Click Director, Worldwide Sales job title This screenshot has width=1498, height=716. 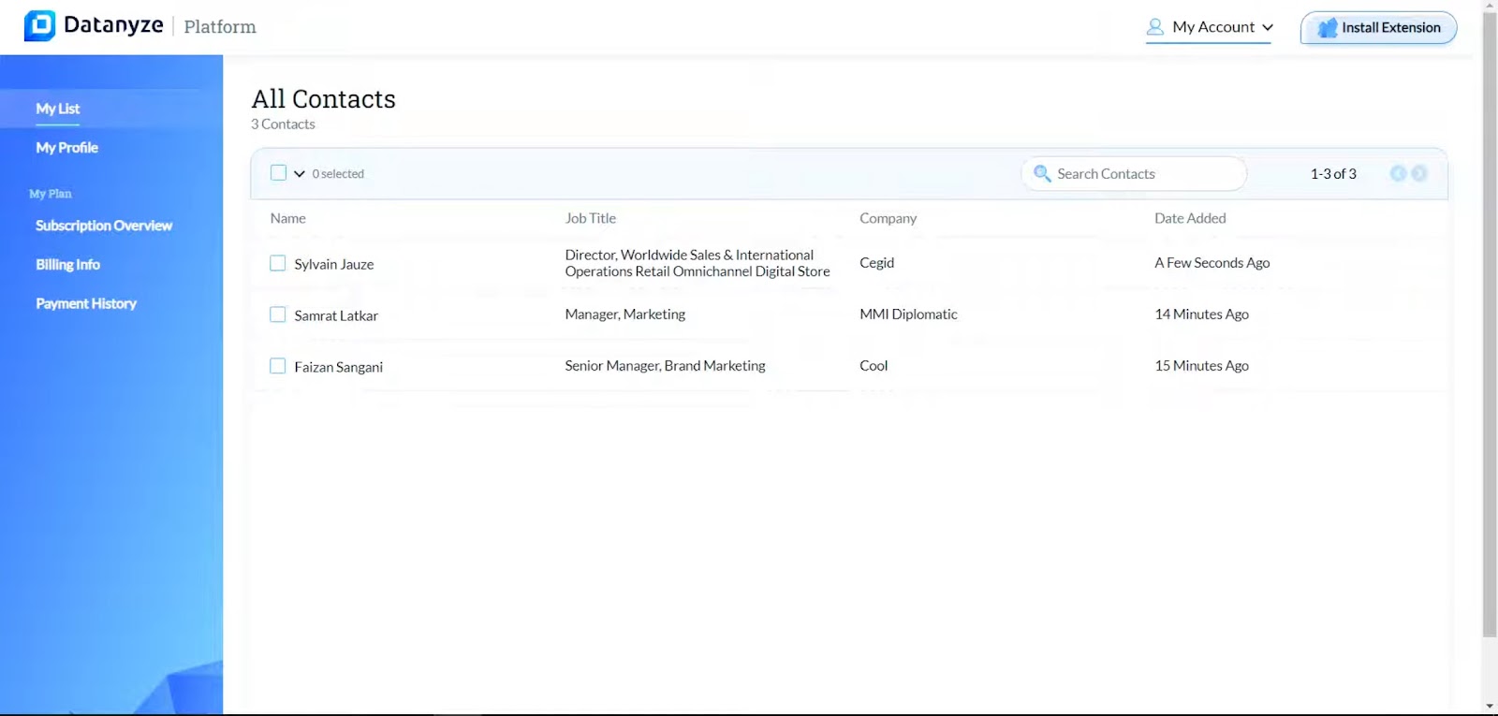pyautogui.click(x=698, y=263)
